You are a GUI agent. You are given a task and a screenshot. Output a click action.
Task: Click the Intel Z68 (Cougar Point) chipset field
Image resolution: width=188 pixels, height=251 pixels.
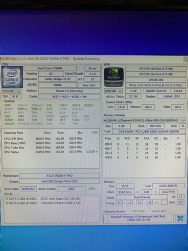click(60, 181)
